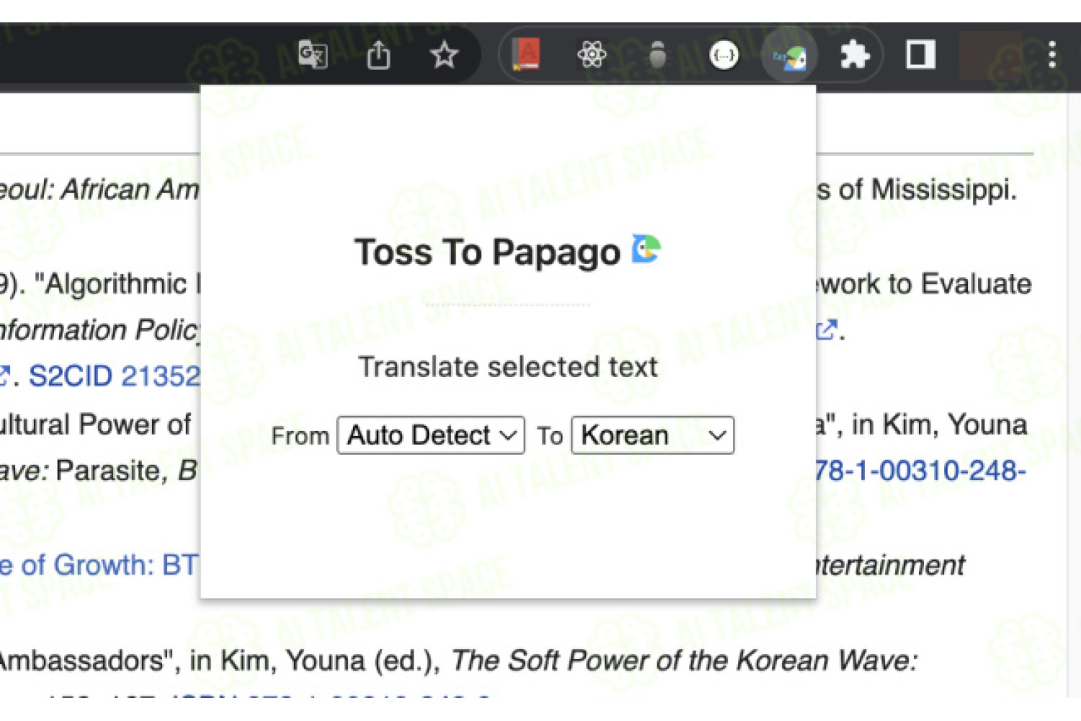The height and width of the screenshot is (721, 1081).
Task: Click the Toss To Papago heading
Action: click(x=487, y=252)
